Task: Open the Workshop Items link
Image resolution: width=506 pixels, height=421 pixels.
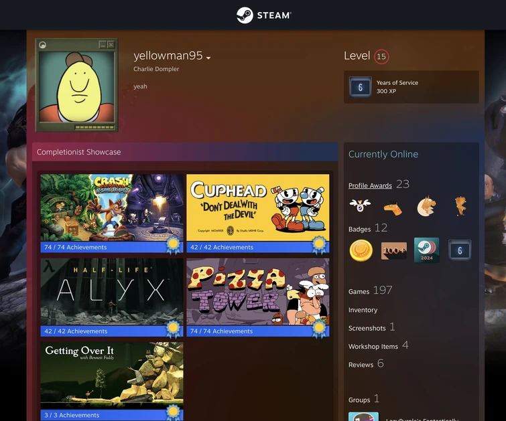Action: coord(373,346)
